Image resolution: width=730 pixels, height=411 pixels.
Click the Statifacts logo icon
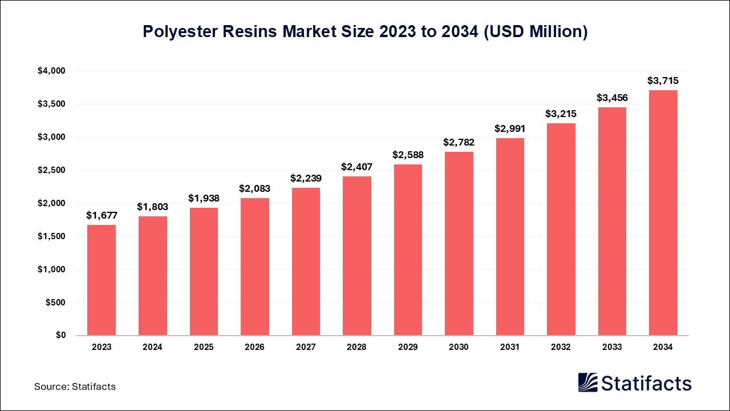[x=588, y=382]
